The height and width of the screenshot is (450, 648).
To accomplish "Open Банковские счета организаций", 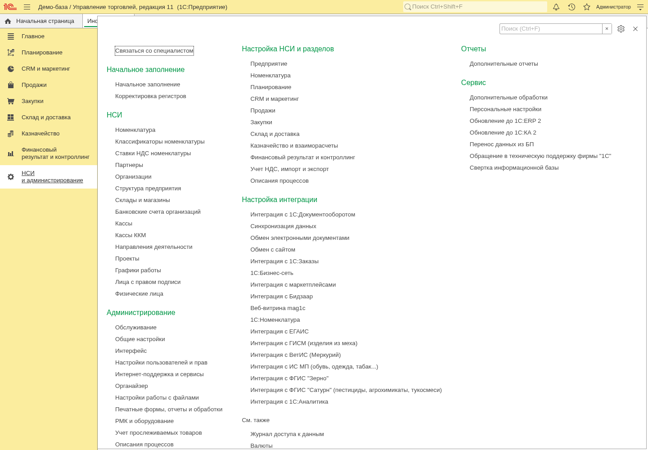I will [x=158, y=212].
